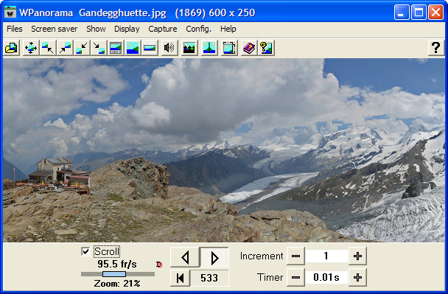The width and height of the screenshot is (448, 294).
Task: Click the vertical split panorama icon
Action: (x=209, y=48)
